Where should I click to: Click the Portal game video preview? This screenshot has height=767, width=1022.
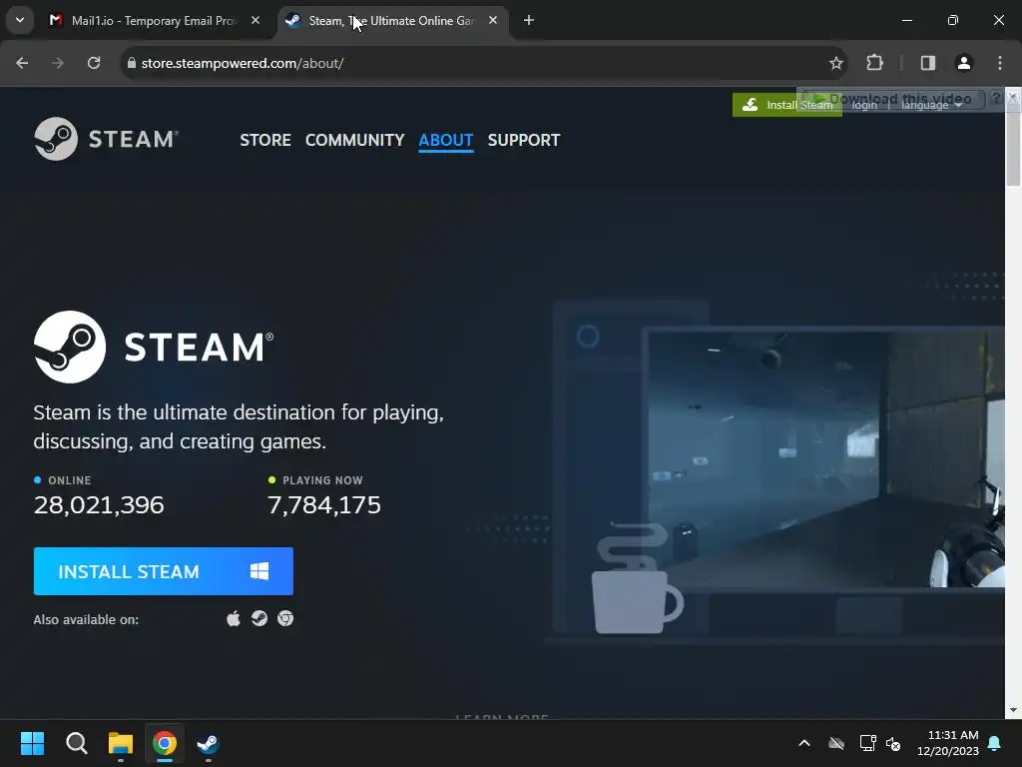(825, 458)
